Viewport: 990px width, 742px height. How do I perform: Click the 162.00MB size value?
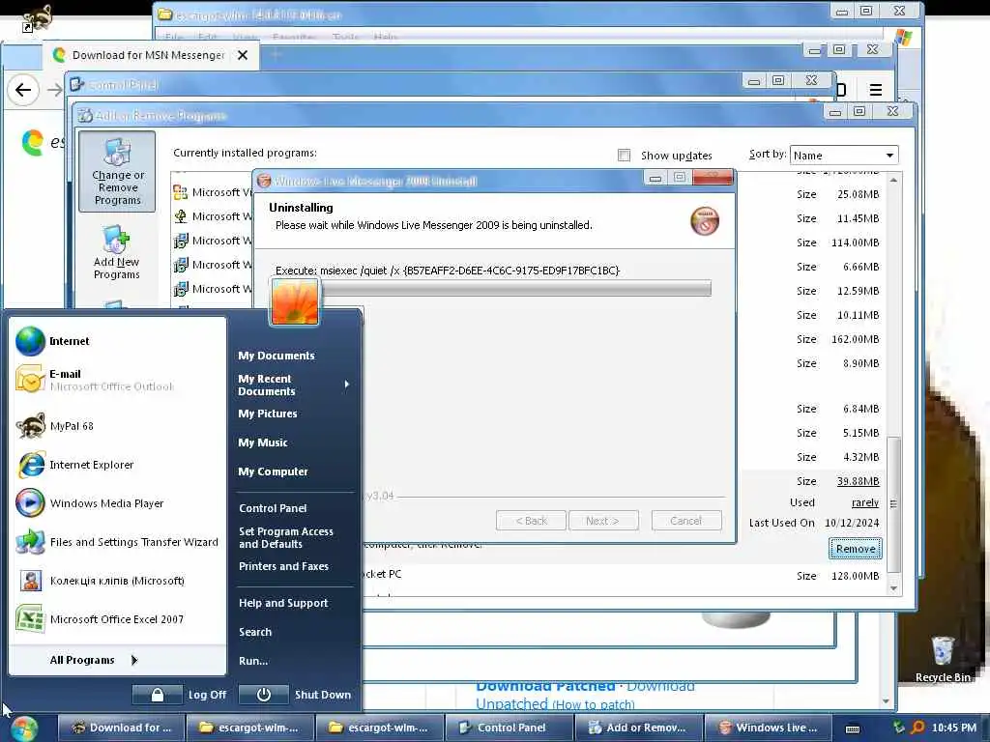pos(855,339)
